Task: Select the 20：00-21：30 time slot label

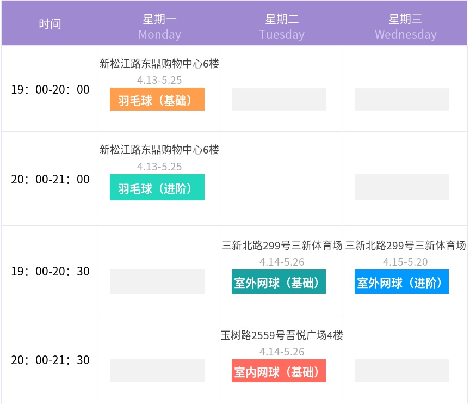Action: 50,360
